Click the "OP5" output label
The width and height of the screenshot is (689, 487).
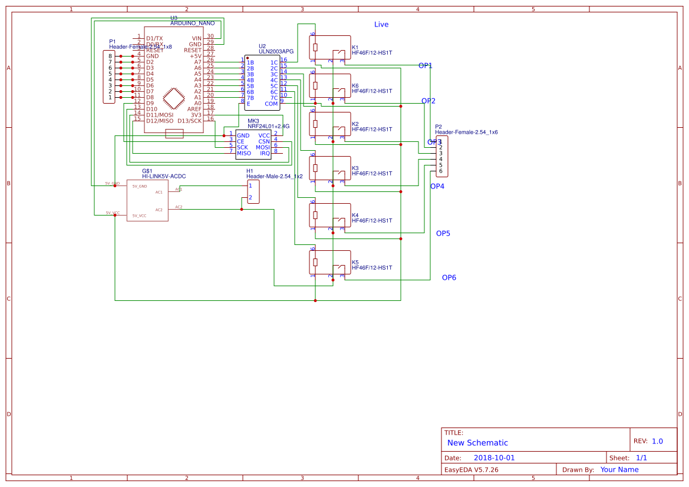click(443, 234)
